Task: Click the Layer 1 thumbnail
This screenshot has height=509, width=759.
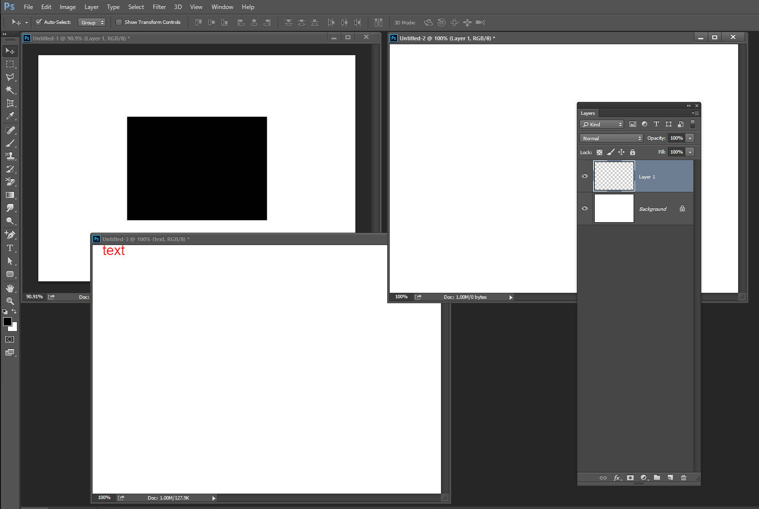Action: pyautogui.click(x=614, y=176)
